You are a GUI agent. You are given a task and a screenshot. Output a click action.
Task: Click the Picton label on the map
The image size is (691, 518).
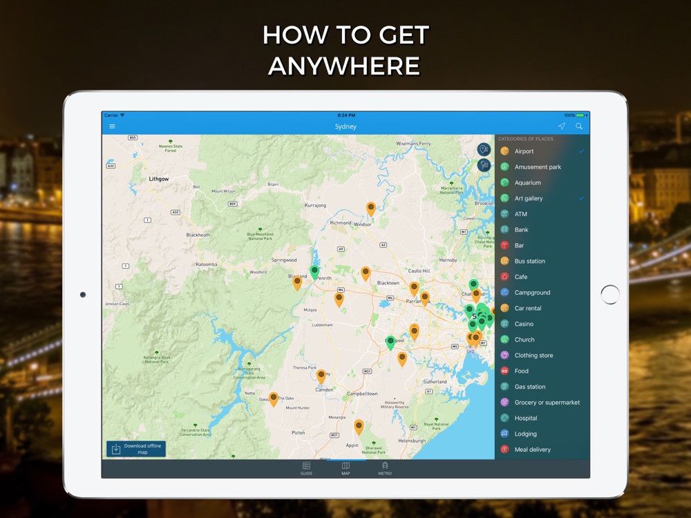click(299, 432)
